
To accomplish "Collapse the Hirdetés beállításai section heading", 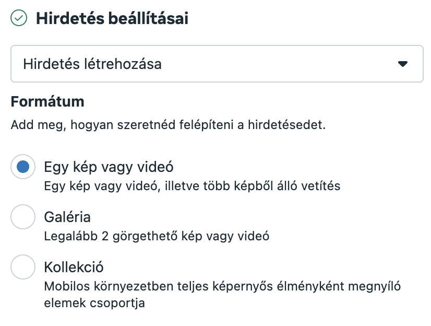I will coord(112,18).
